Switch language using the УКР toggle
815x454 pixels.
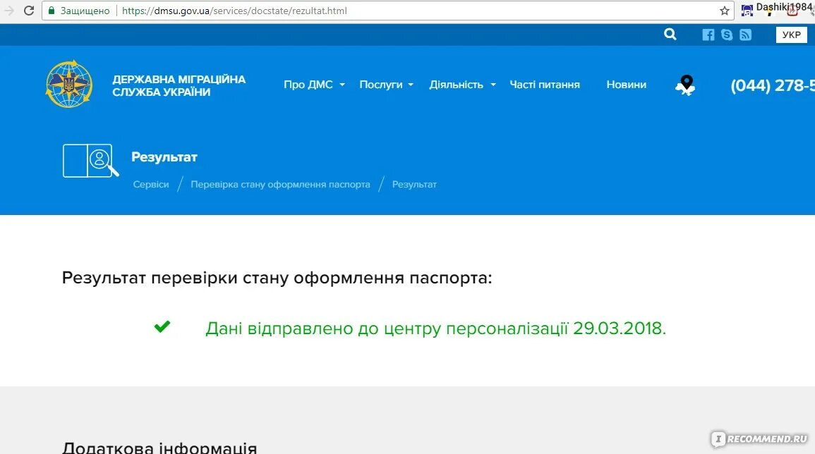[x=791, y=34]
